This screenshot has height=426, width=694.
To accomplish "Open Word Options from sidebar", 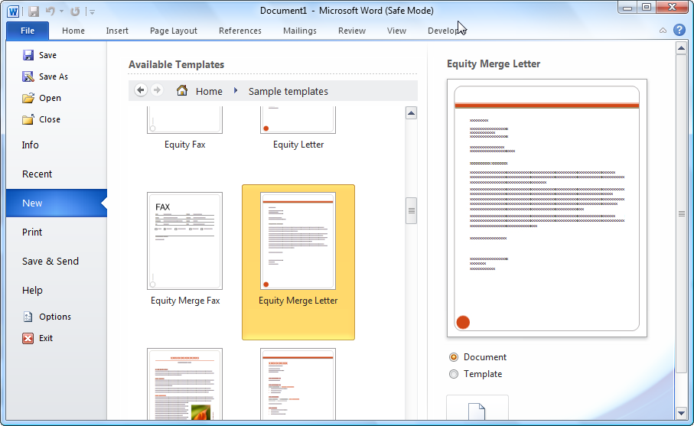I will pos(47,317).
